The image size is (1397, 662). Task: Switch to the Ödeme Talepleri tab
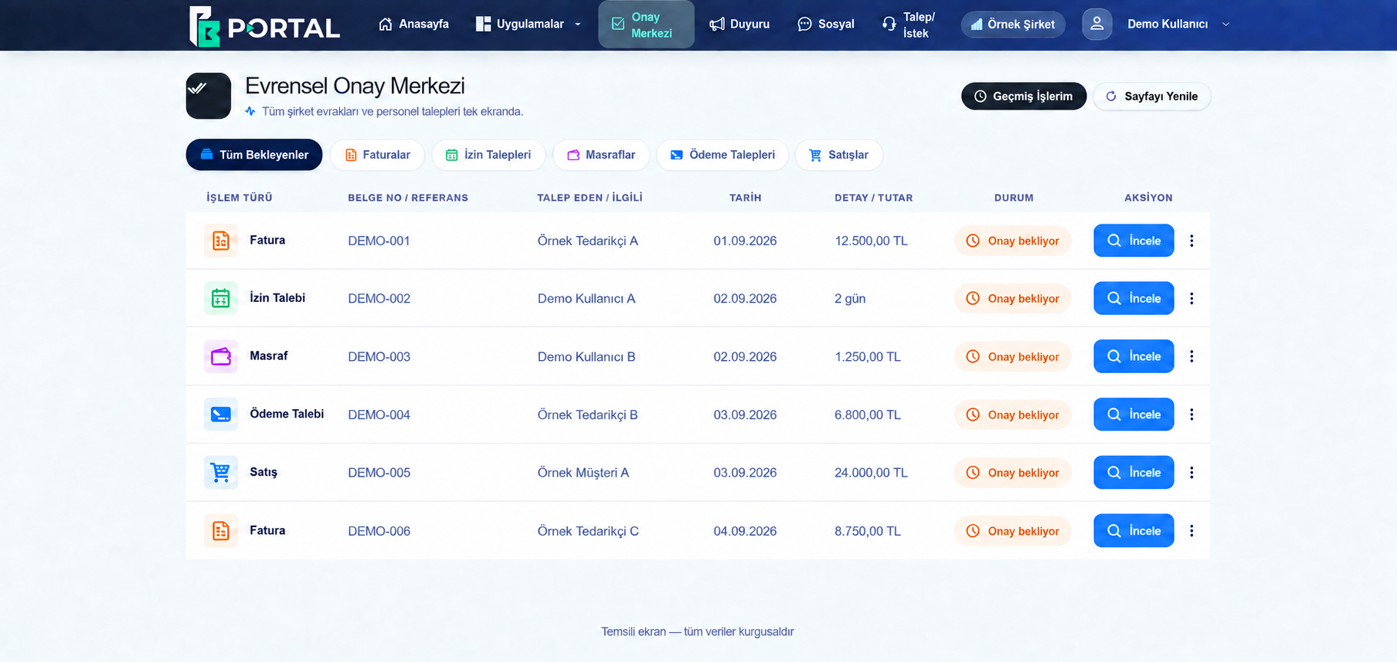click(x=723, y=155)
